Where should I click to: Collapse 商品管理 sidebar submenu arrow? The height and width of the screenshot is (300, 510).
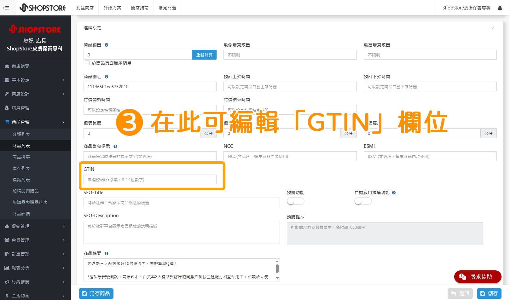(63, 122)
